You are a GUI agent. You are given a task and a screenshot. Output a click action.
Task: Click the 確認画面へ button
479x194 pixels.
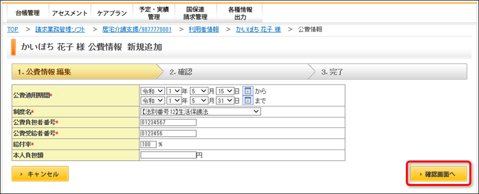(439, 174)
